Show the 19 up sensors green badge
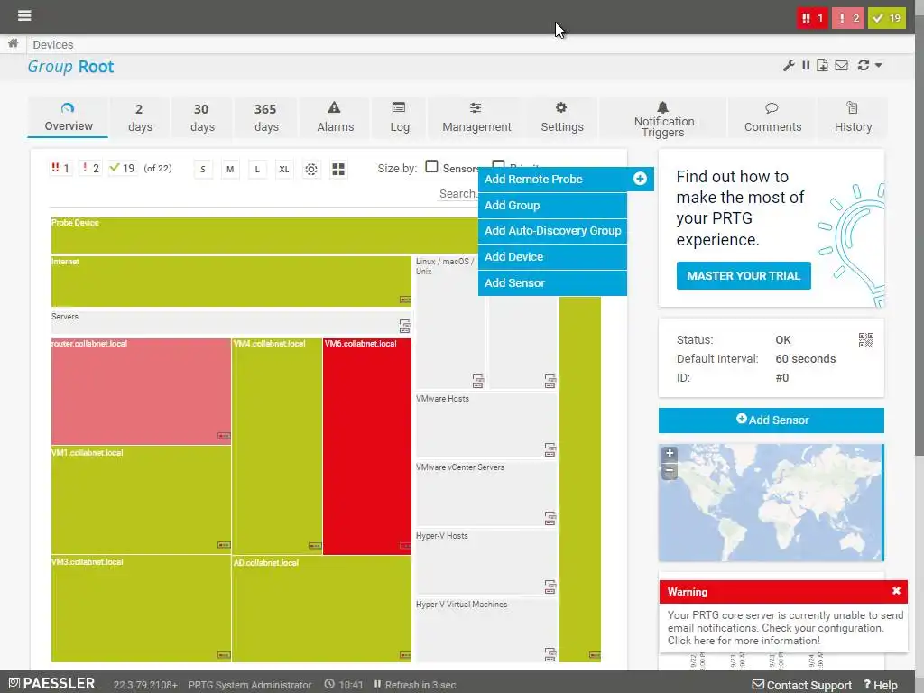The width and height of the screenshot is (924, 693). [x=887, y=18]
